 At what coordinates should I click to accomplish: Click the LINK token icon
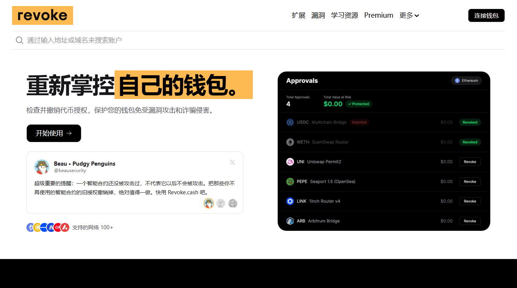(290, 201)
